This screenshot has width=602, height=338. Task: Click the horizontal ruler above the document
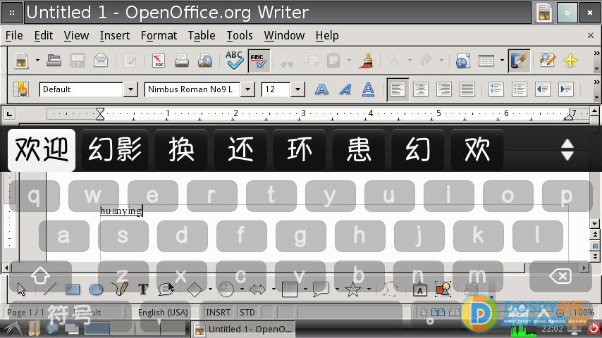338,113
